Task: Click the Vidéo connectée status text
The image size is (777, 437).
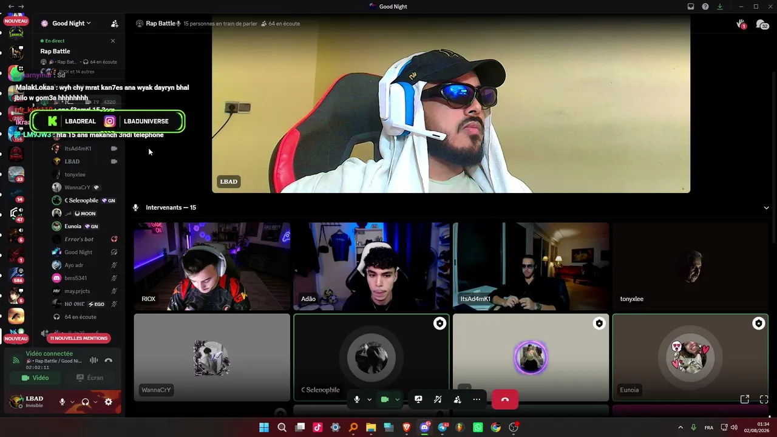Action: click(49, 353)
